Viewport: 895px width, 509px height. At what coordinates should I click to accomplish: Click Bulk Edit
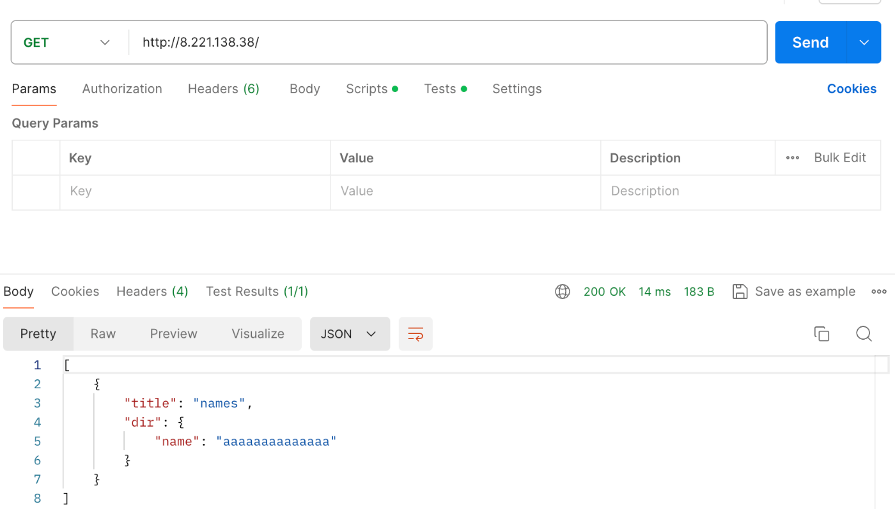[840, 158]
